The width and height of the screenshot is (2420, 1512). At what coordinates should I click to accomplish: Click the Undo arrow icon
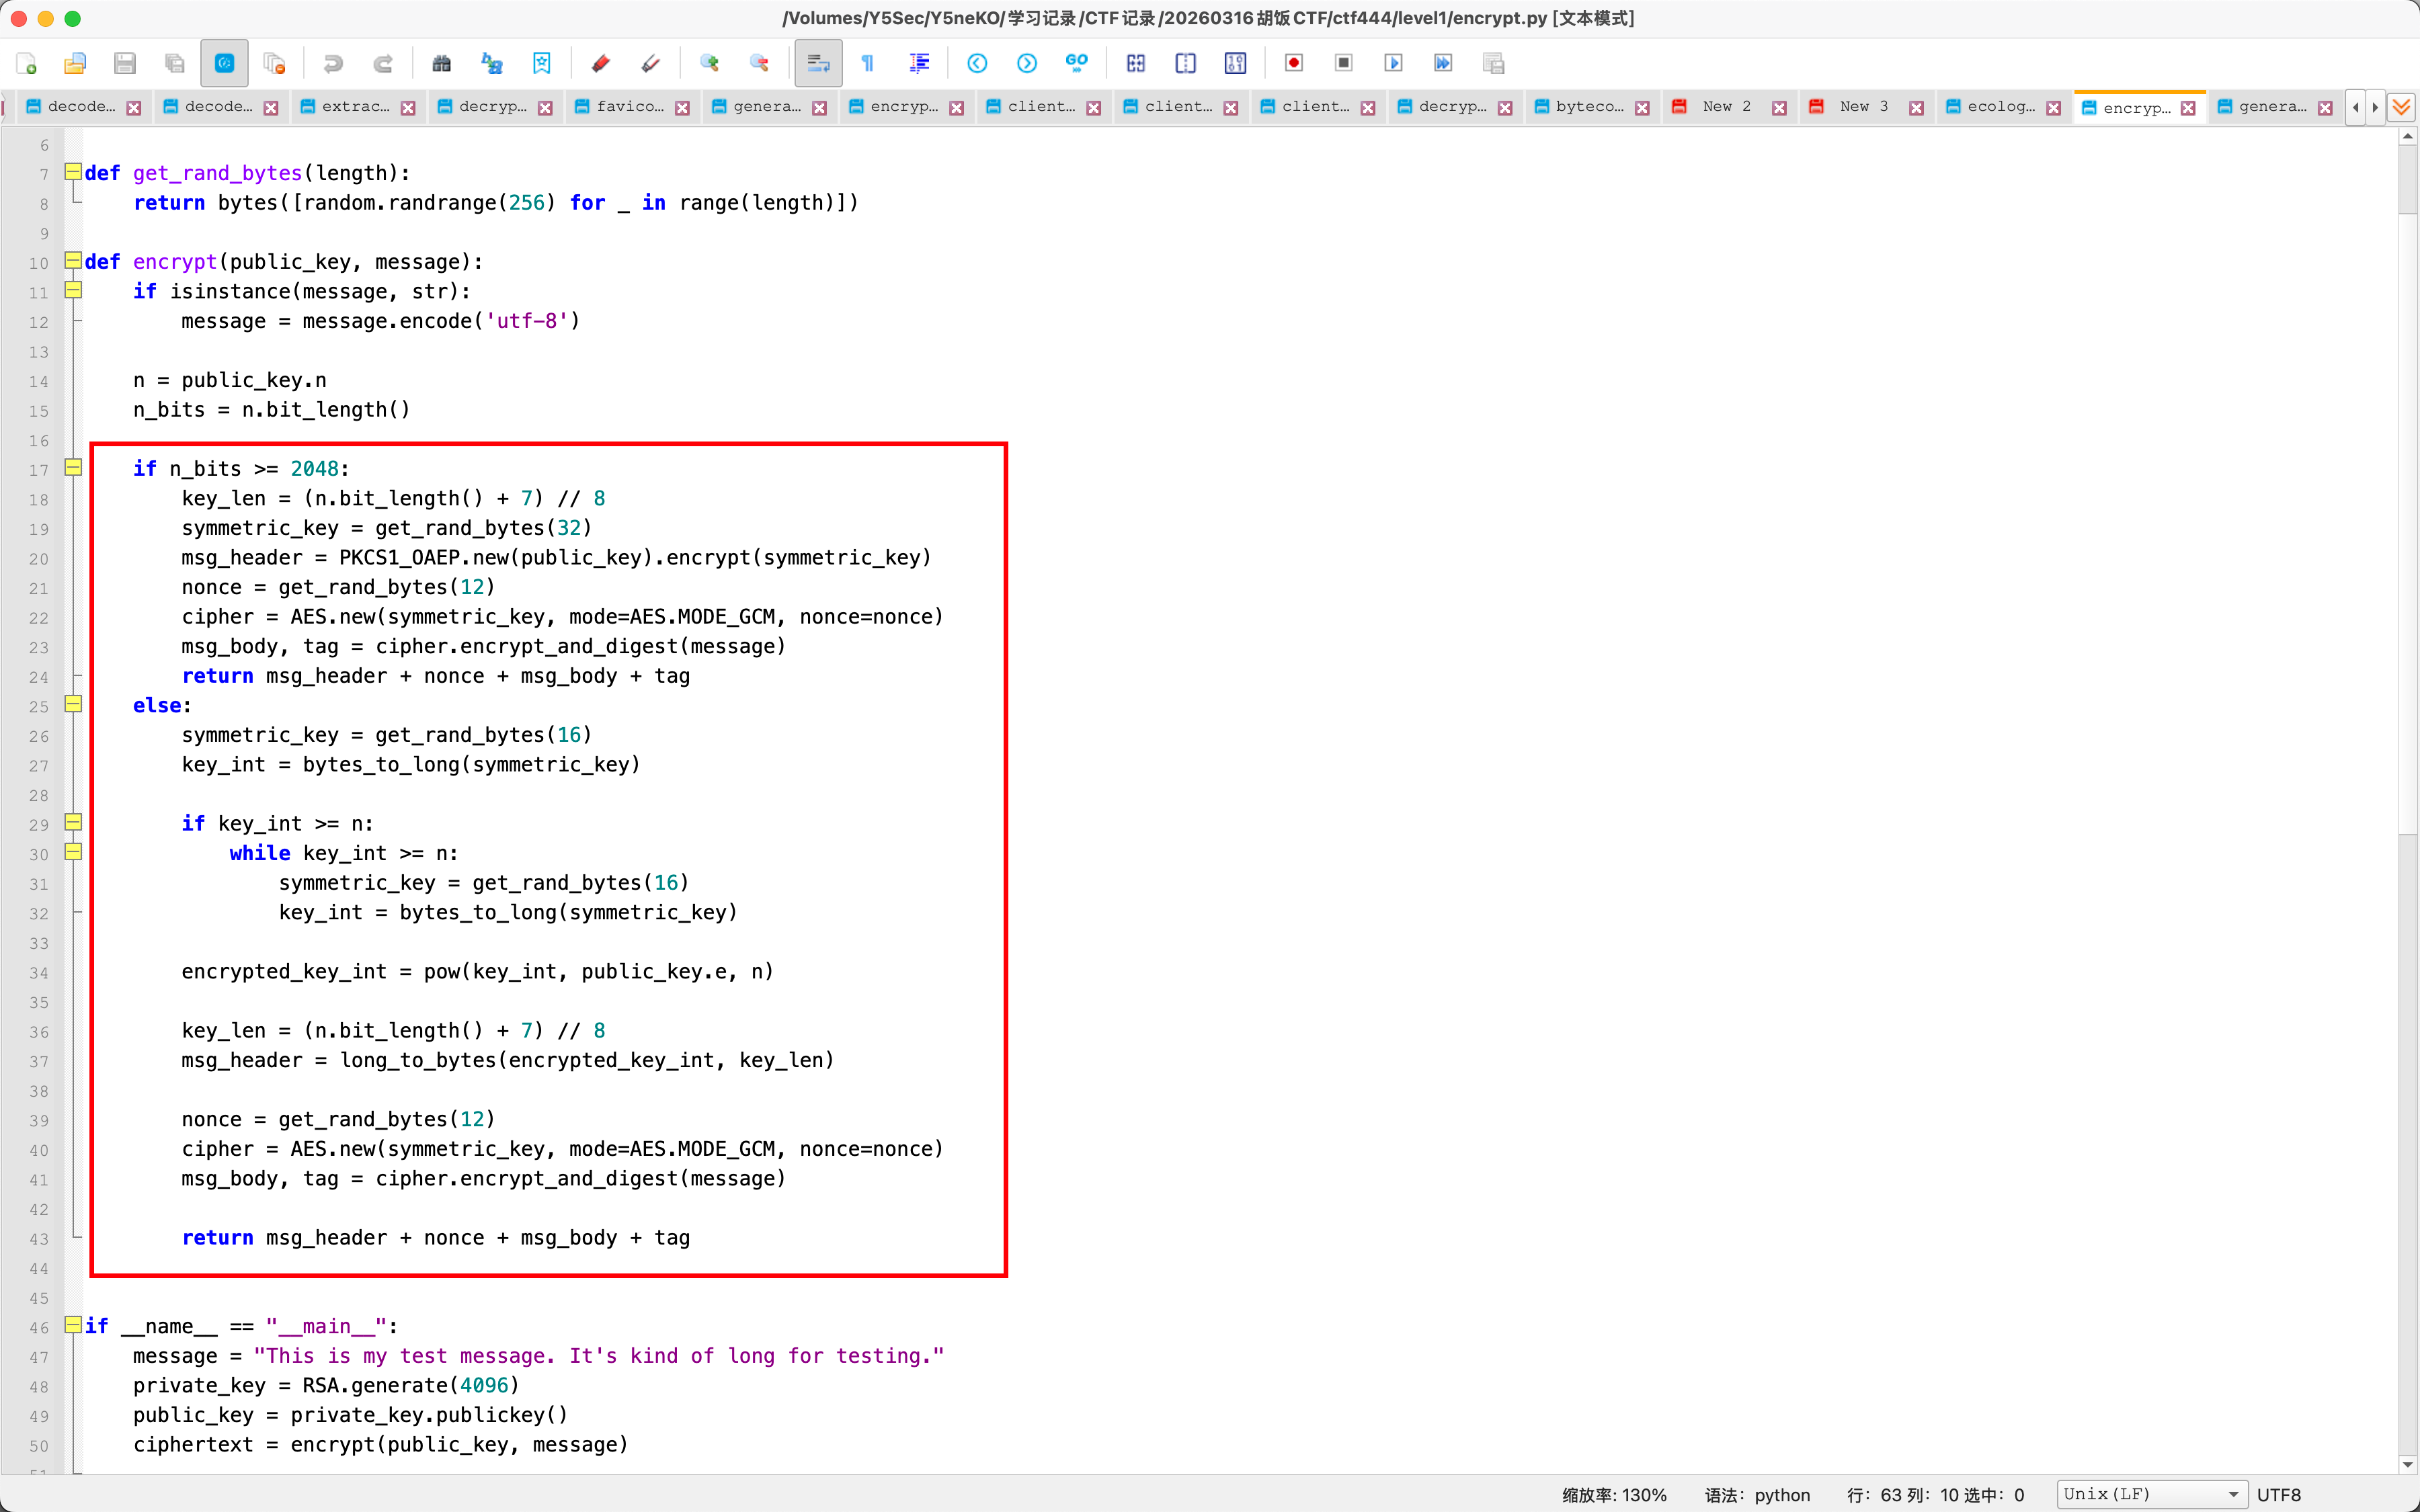333,63
